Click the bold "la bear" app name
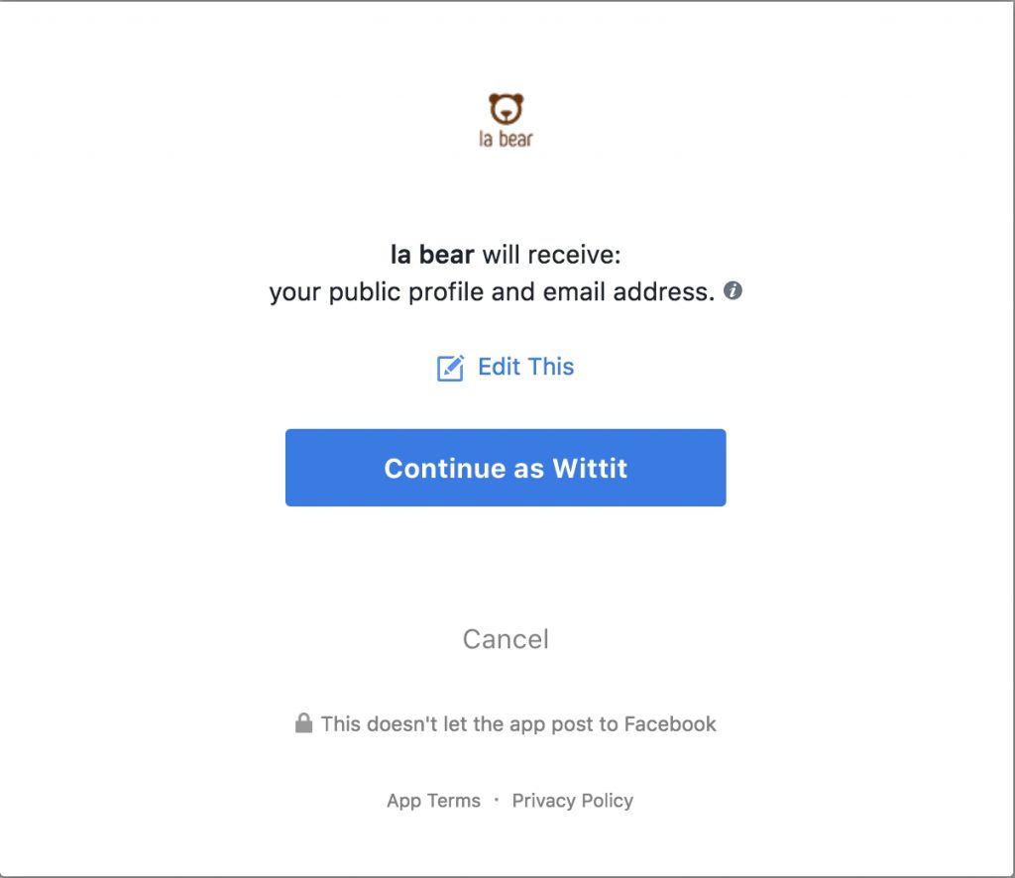 click(432, 255)
